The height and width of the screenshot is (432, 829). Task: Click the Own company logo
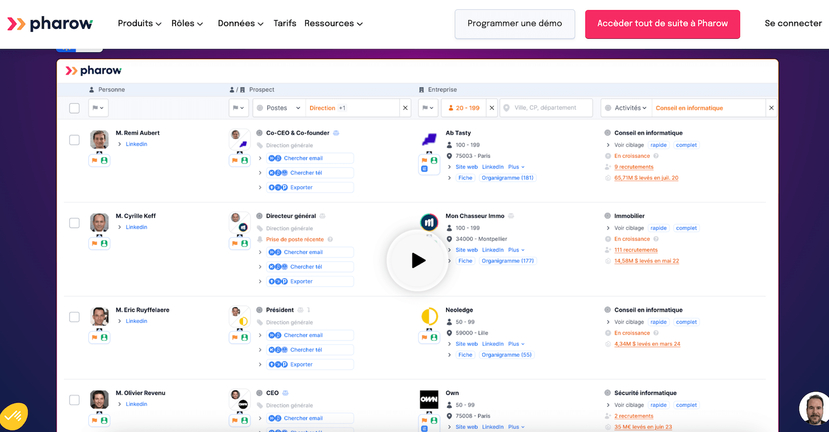click(x=429, y=399)
